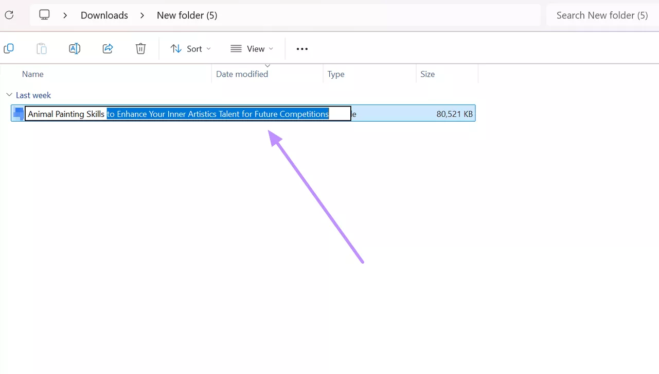The height and width of the screenshot is (374, 659).
Task: Collapse the Last week group
Action: 9,95
